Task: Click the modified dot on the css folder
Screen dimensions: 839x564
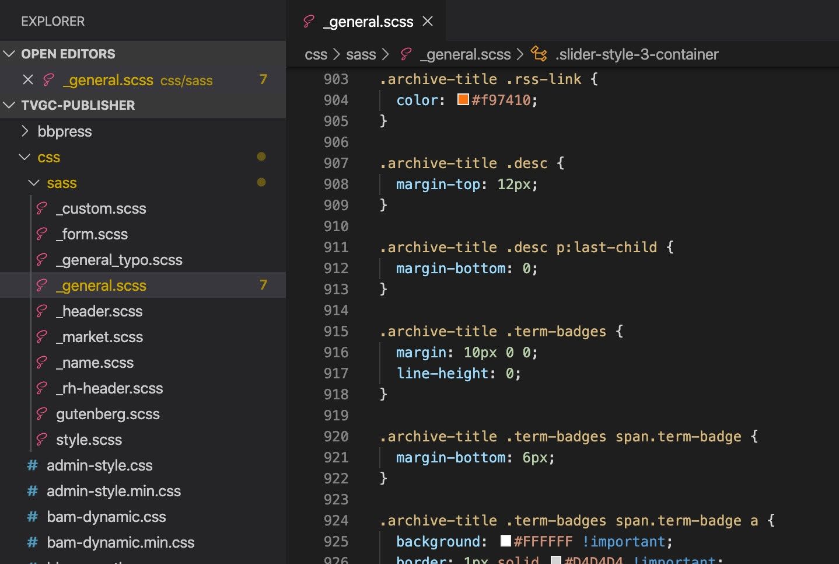Action: [x=261, y=156]
